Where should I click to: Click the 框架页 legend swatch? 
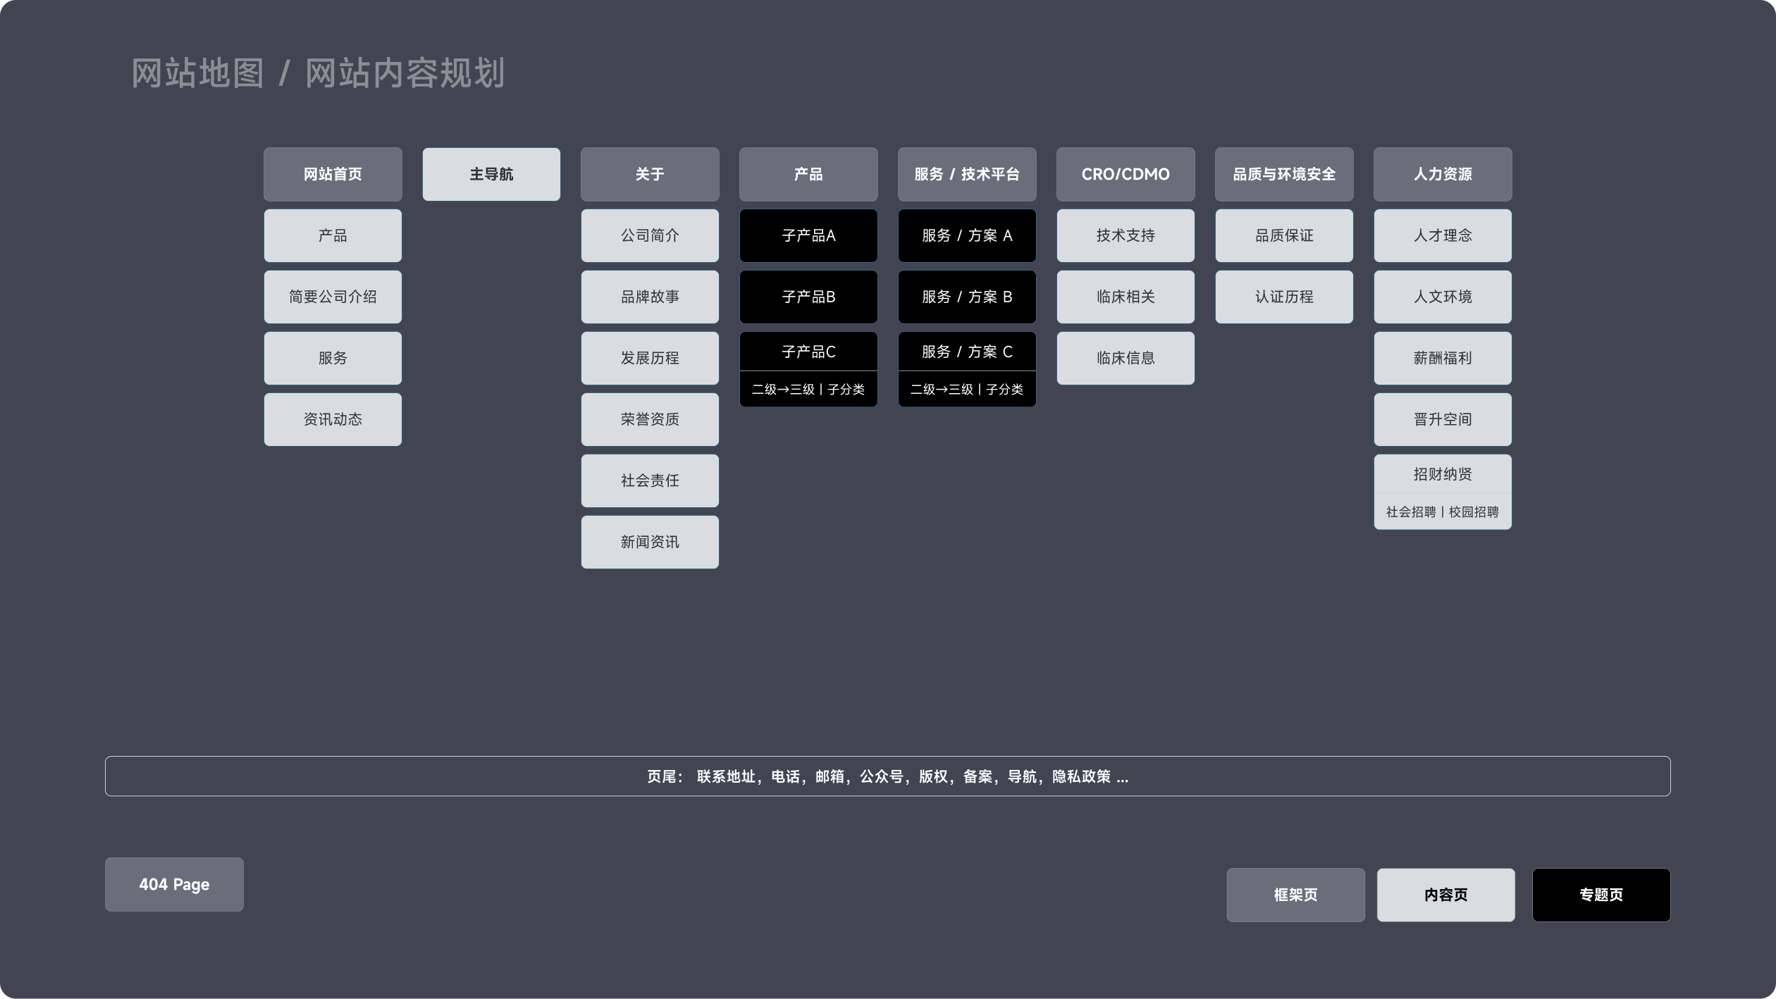[x=1295, y=895]
